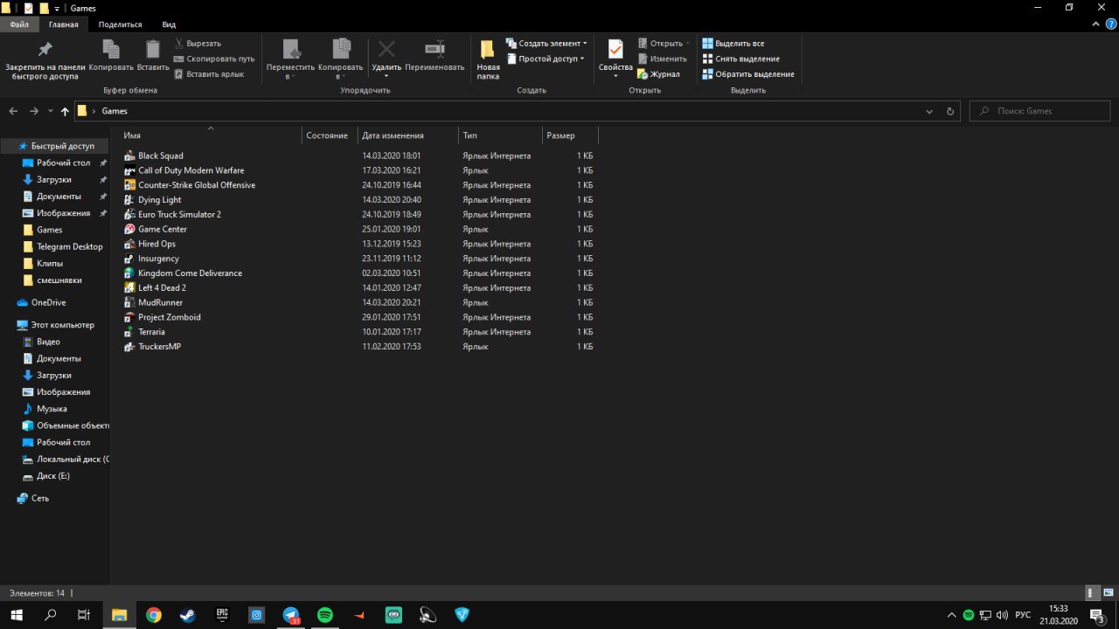Click the Удалить red X icon
Screen dimensions: 1119x629
click(x=386, y=49)
